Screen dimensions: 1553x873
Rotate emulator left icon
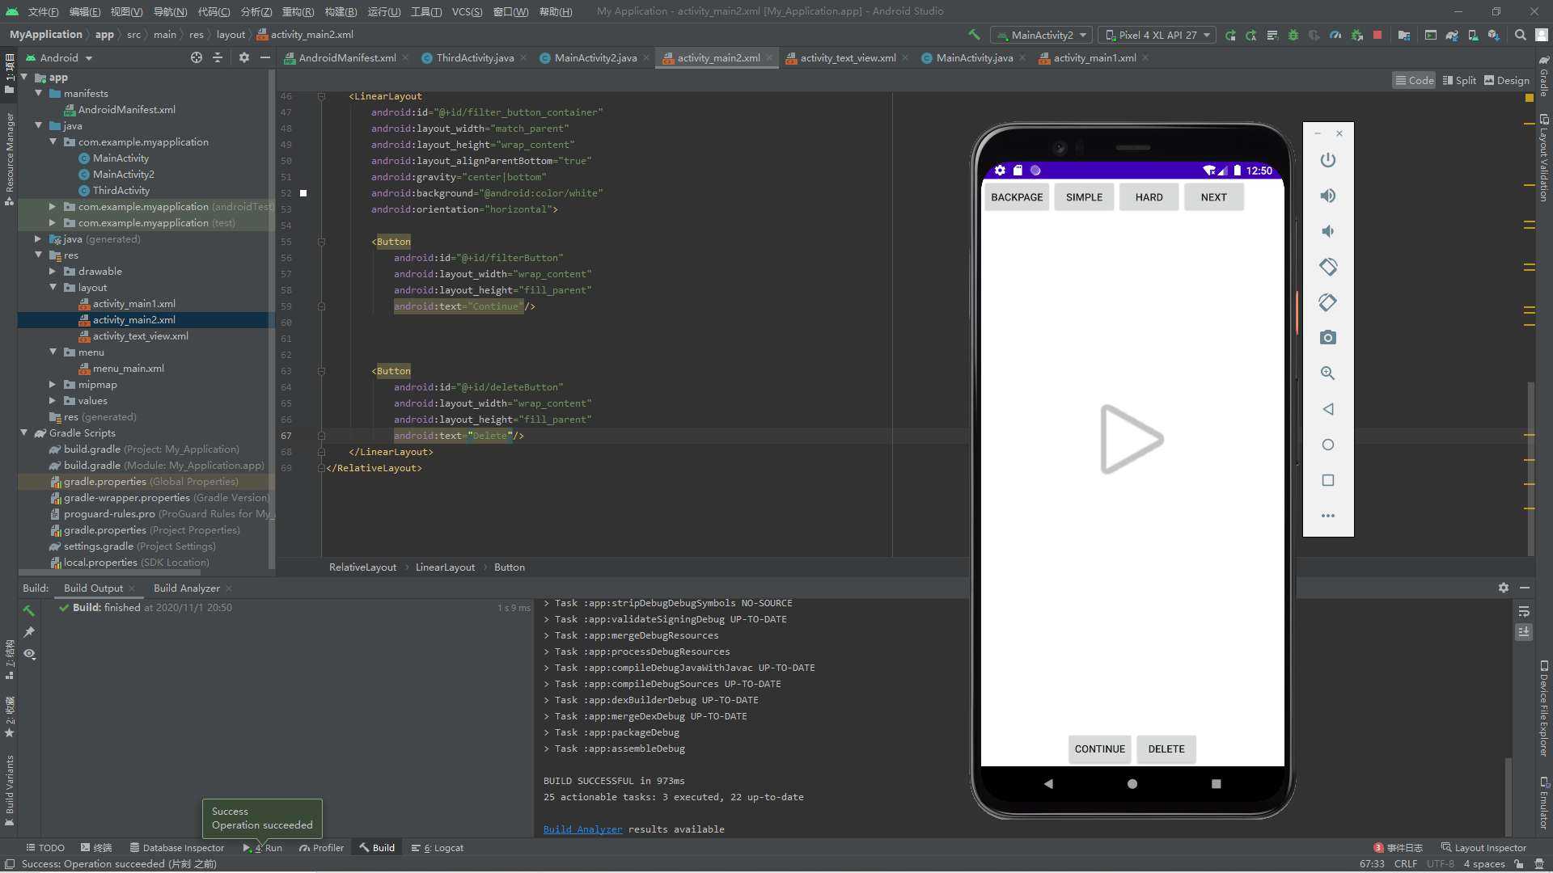click(1328, 267)
